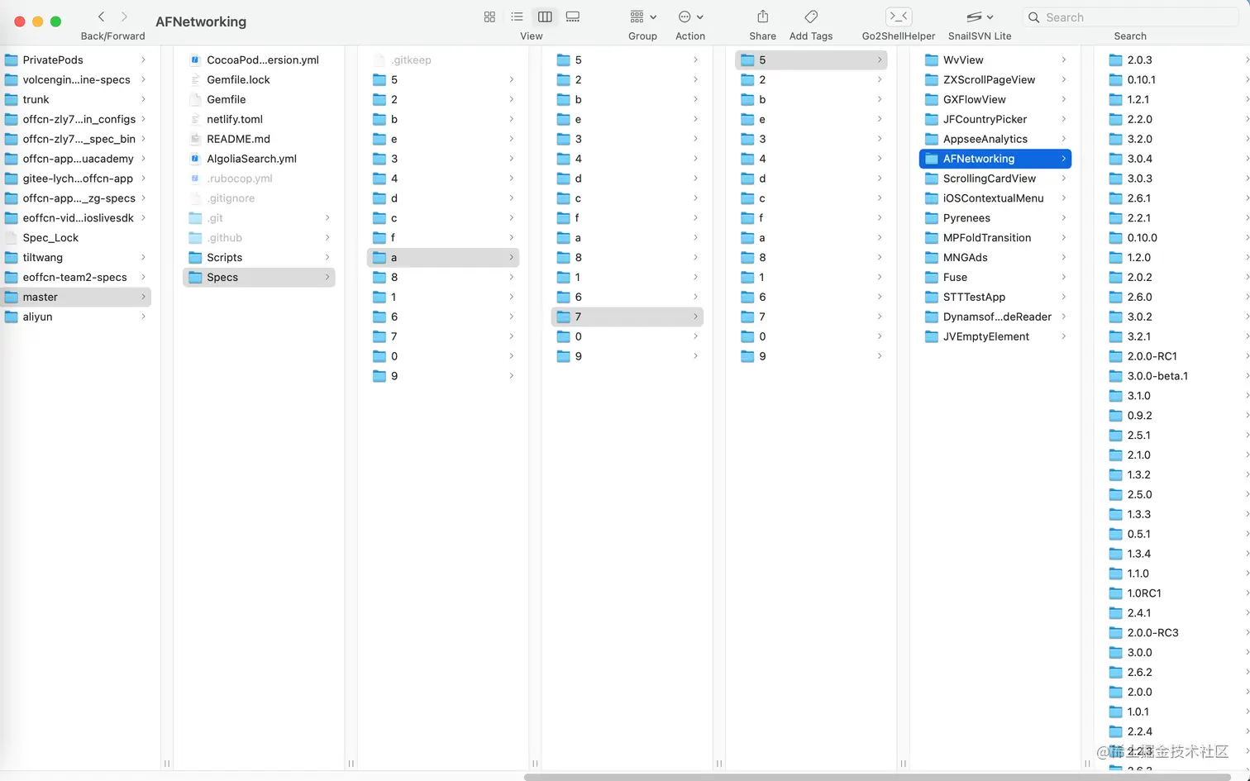
Task: Click the eoffcn-vid...ioslivesdk folder icon
Action: [x=12, y=218]
